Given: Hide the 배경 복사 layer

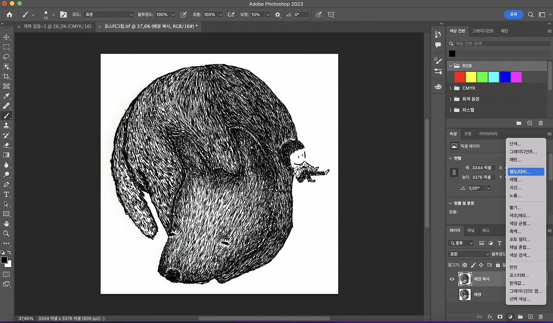Looking at the screenshot, I should coord(452,279).
